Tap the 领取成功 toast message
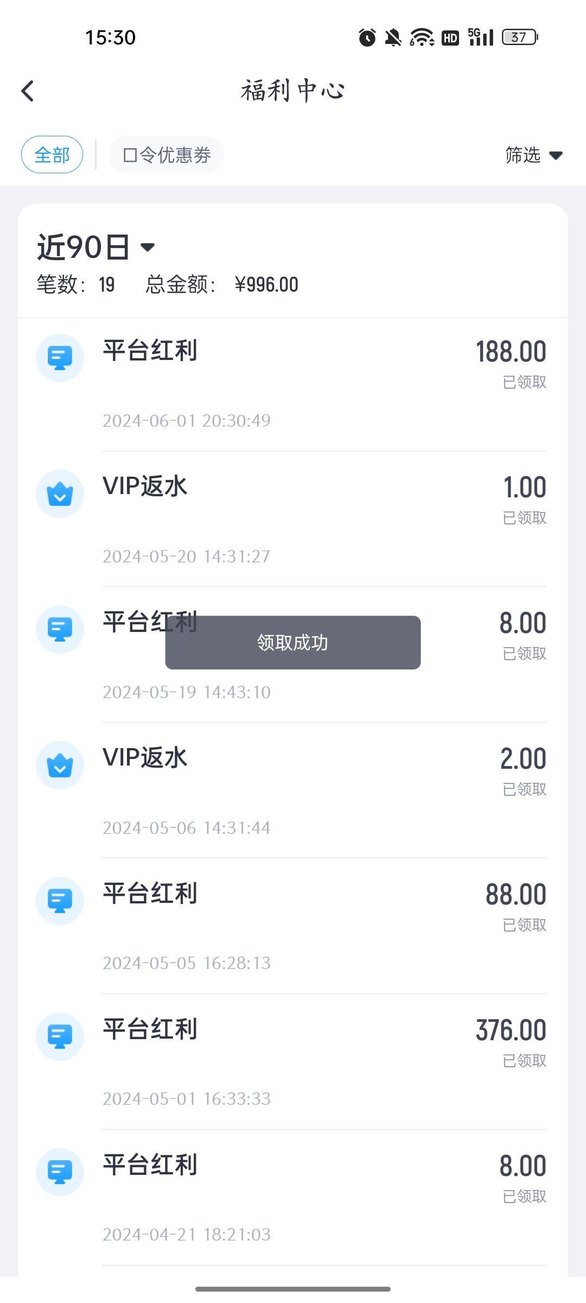This screenshot has width=586, height=1303. pyautogui.click(x=293, y=642)
